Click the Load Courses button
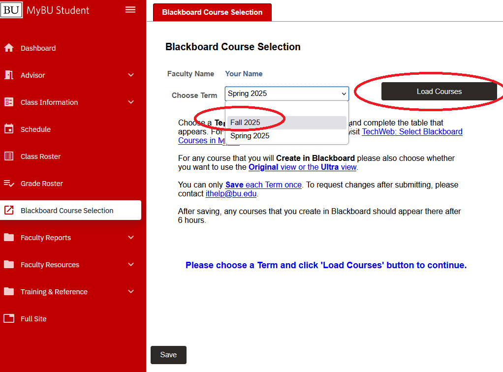Image resolution: width=503 pixels, height=372 pixels. click(x=439, y=92)
